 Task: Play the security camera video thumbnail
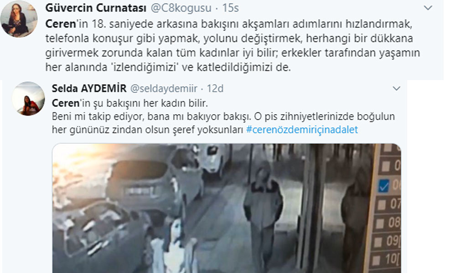[227, 208]
